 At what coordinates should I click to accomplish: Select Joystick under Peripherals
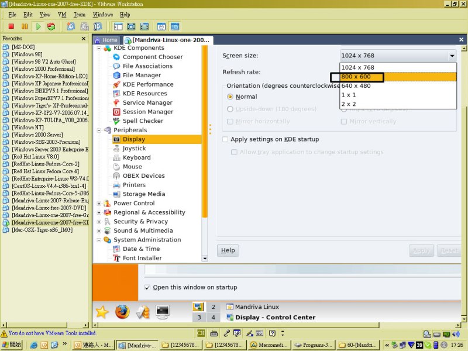coord(135,149)
